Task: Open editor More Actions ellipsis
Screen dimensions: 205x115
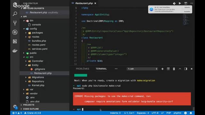Action: click(192, 3)
